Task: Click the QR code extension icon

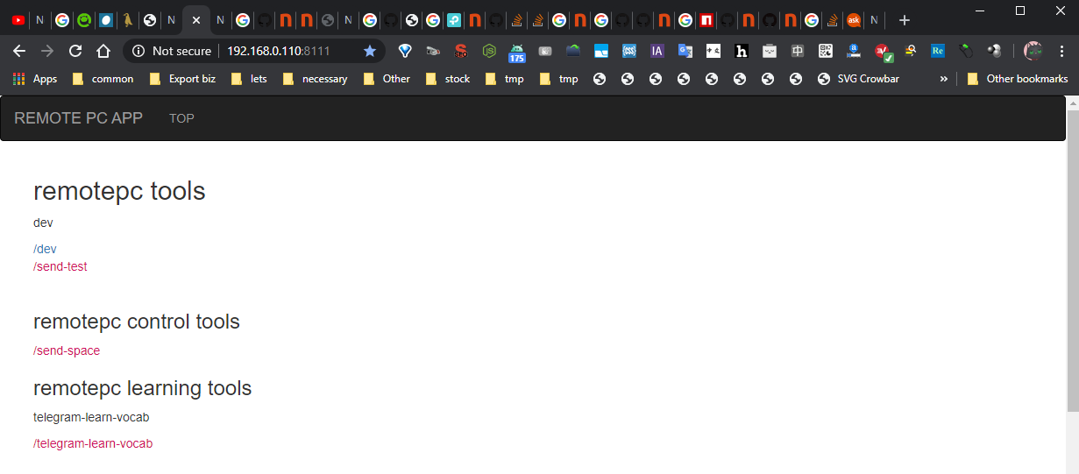Action: pyautogui.click(x=826, y=51)
